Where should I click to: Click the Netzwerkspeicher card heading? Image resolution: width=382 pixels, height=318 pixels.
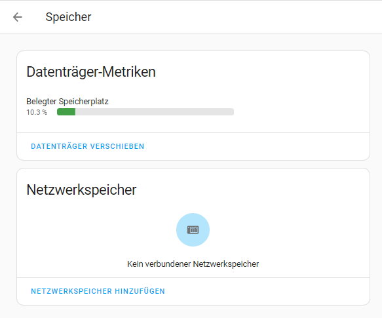pos(81,189)
